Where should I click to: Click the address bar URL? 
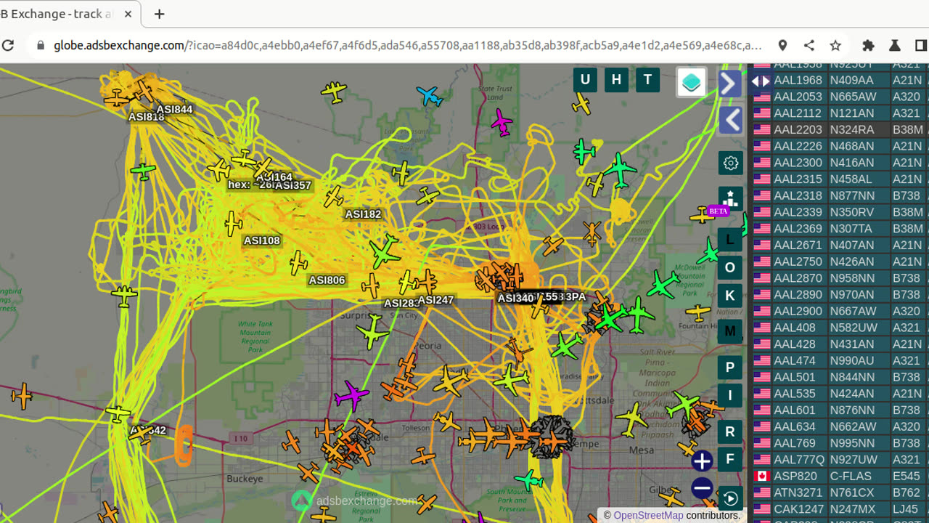tap(407, 45)
